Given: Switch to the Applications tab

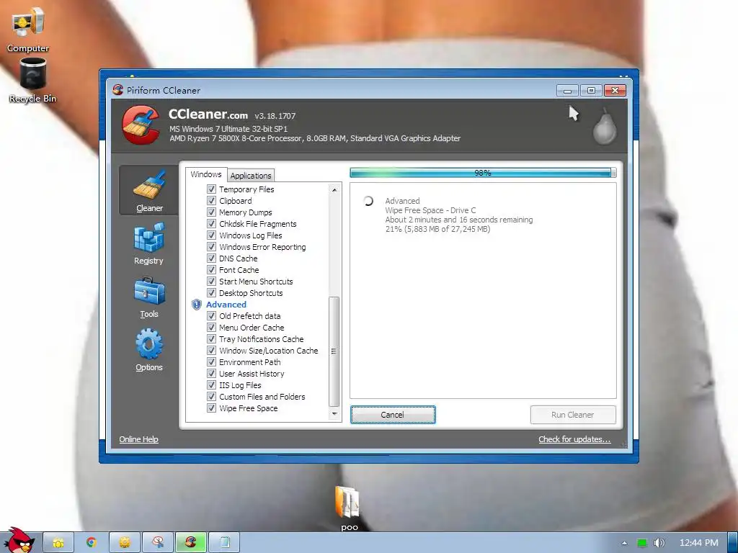Looking at the screenshot, I should 251,176.
